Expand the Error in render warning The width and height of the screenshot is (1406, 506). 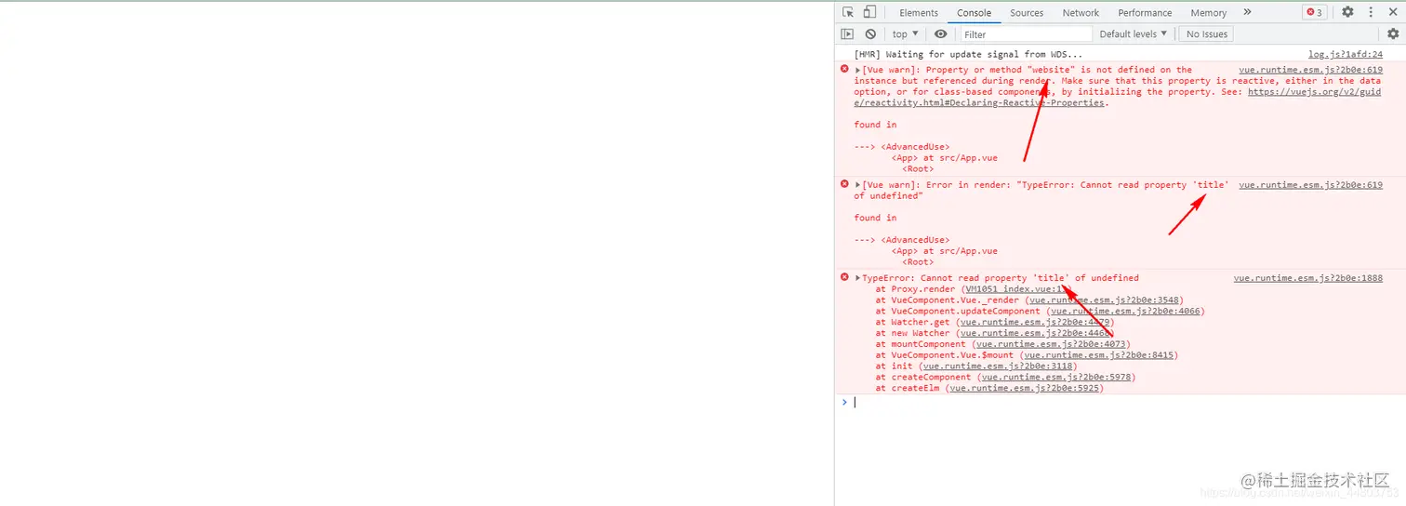(857, 185)
